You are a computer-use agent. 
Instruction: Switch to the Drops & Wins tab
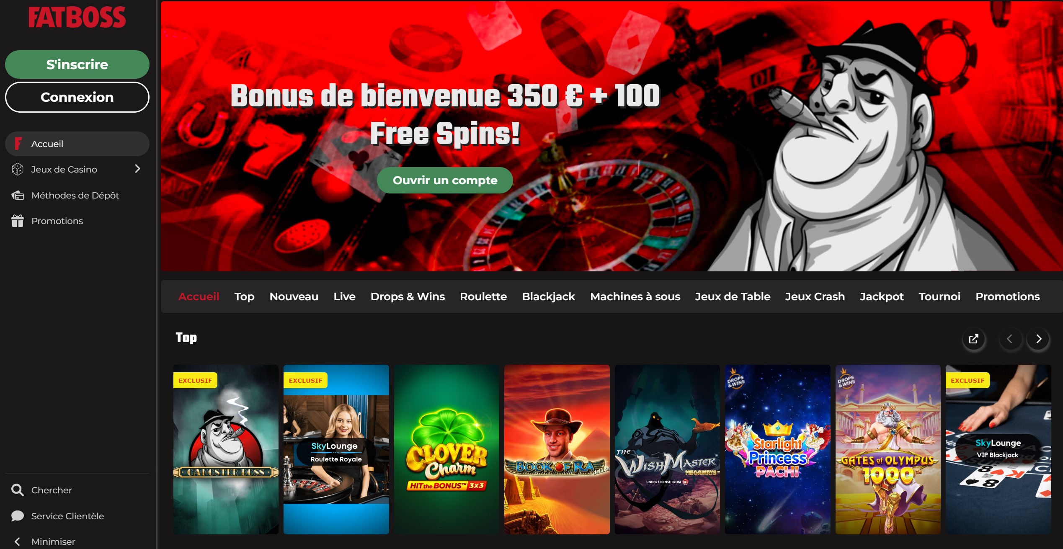[408, 296]
